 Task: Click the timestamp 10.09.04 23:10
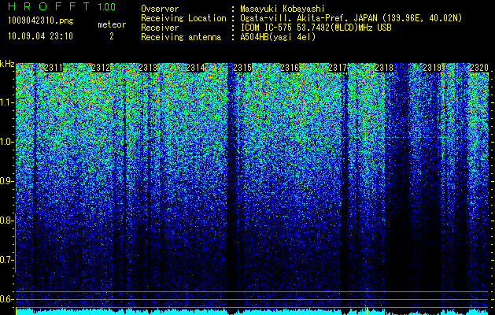[x=40, y=36]
